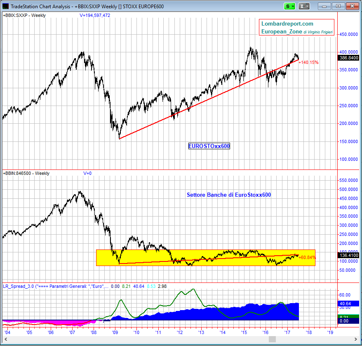Select the yellow rectangle drawing object
362x346 pixels.
(206, 257)
